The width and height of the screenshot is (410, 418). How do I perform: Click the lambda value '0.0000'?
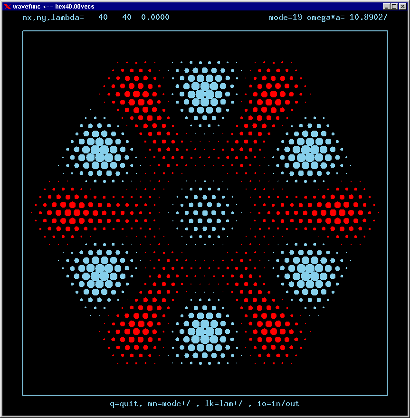tap(155, 17)
